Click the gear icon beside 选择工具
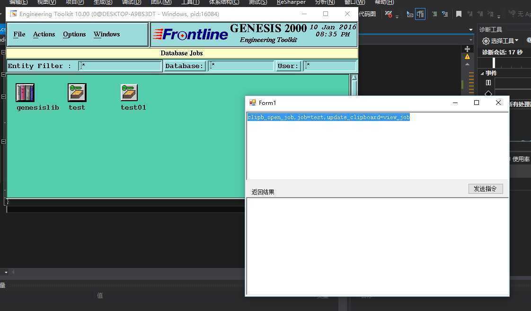The width and height of the screenshot is (531, 311). click(x=486, y=41)
